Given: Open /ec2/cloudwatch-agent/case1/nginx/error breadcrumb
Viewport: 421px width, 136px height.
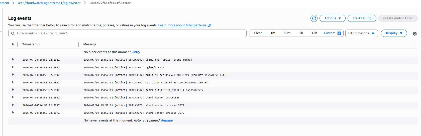Looking at the screenshot, I should 49,3.
